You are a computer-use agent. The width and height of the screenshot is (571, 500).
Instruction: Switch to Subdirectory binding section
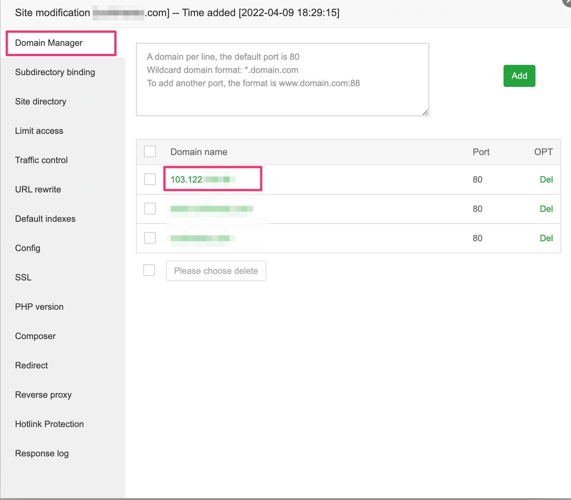[x=55, y=72]
